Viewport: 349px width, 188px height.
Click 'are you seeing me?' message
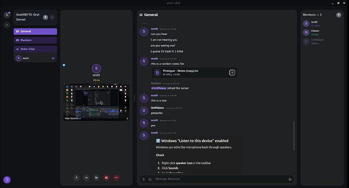[x=163, y=45]
